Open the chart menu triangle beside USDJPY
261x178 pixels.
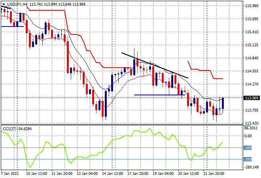click(x=4, y=4)
